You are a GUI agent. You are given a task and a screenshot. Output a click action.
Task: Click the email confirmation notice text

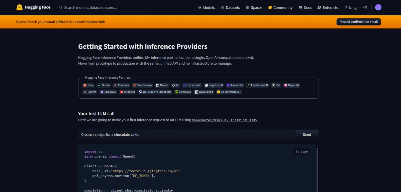pos(60,22)
